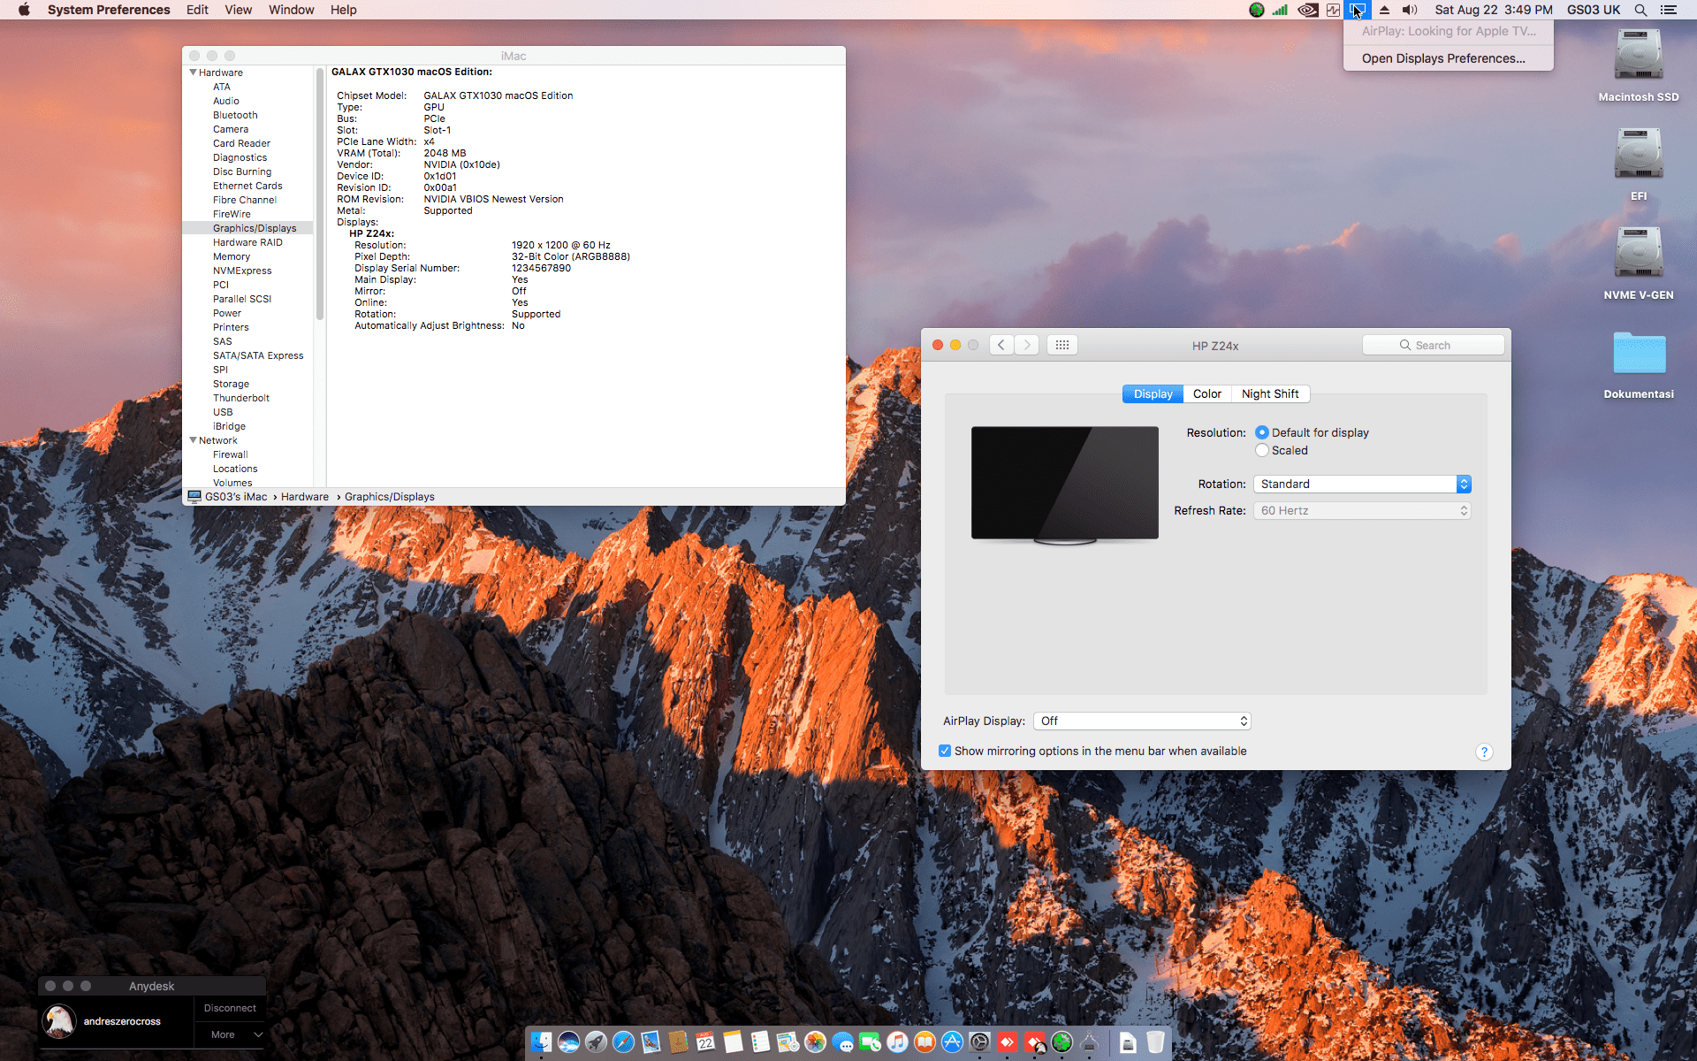Select Scaled resolution option
The image size is (1697, 1061).
(1262, 450)
